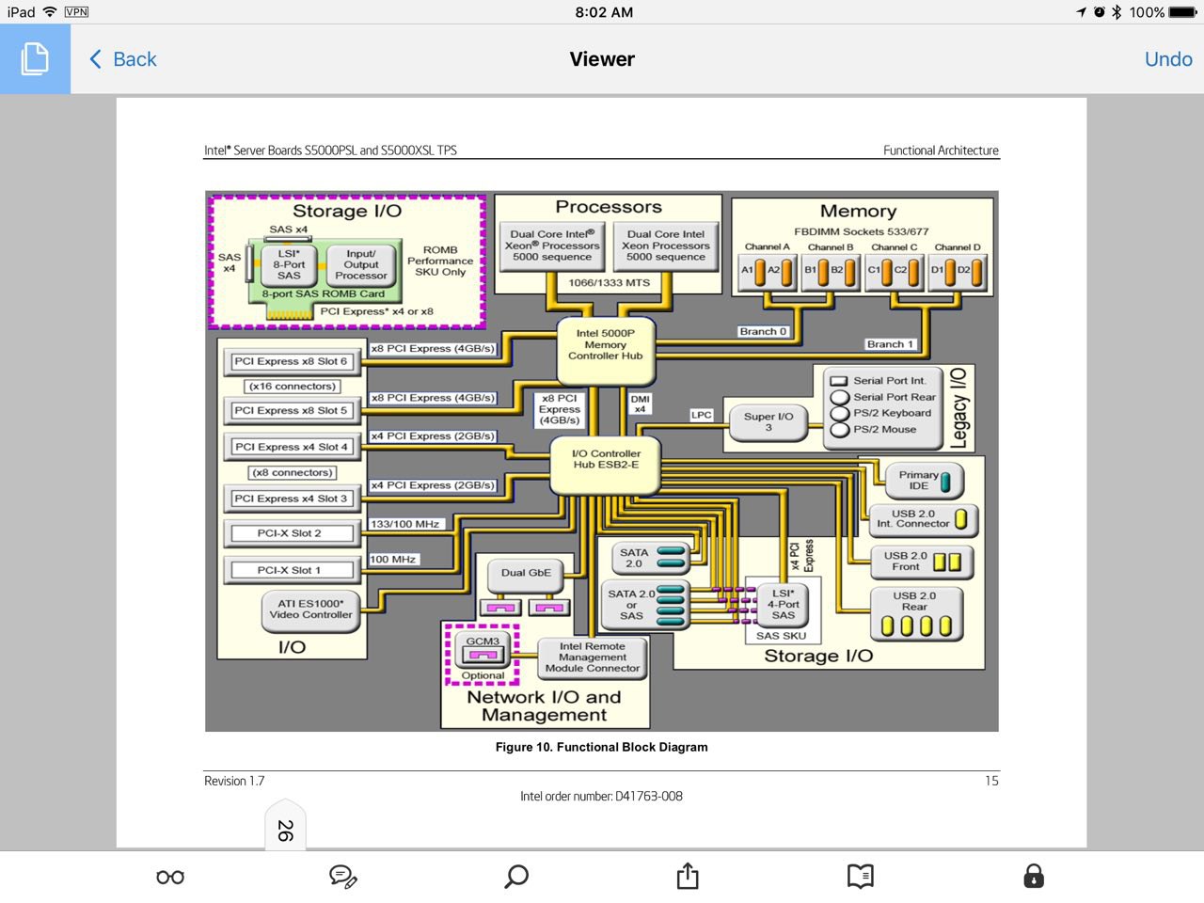This screenshot has height=903, width=1204.
Task: Tap the VPN indicator in the status bar
Action: [76, 12]
